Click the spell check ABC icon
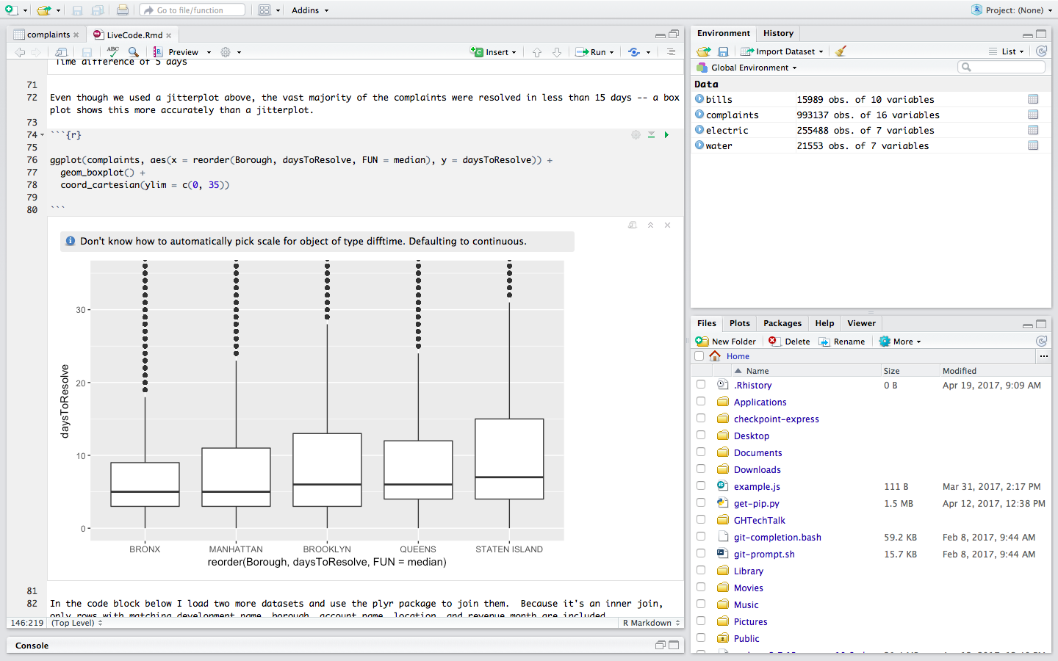Screen dimensions: 1058x661 (112, 51)
